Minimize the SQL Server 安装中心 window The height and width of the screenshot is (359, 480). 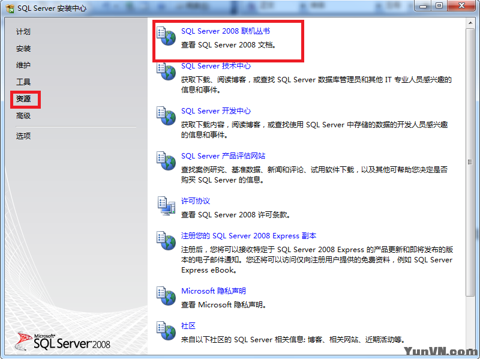[x=423, y=6]
